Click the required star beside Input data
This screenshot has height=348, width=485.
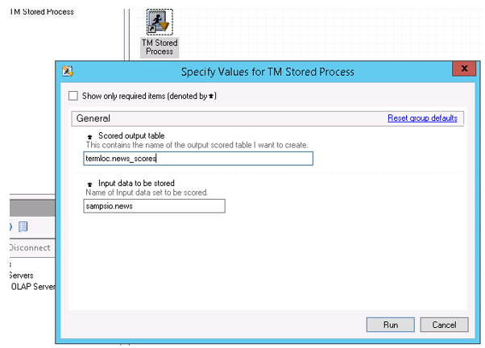pyautogui.click(x=89, y=184)
